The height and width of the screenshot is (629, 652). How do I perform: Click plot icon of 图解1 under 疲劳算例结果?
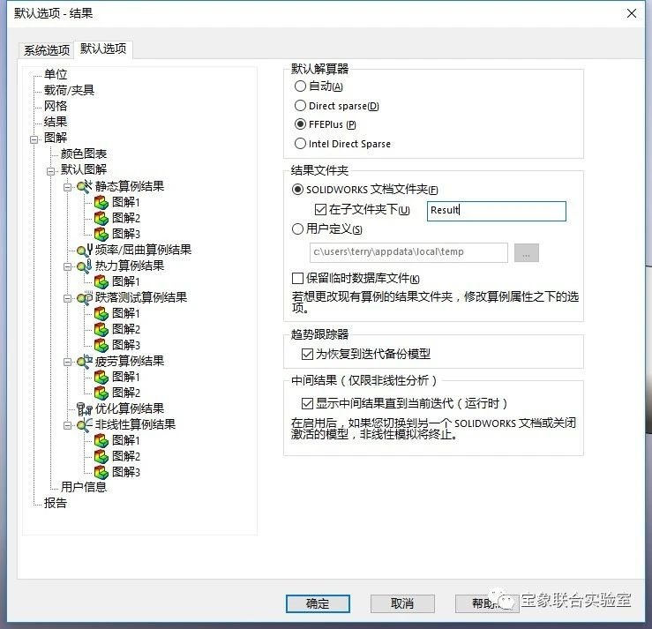point(101,377)
